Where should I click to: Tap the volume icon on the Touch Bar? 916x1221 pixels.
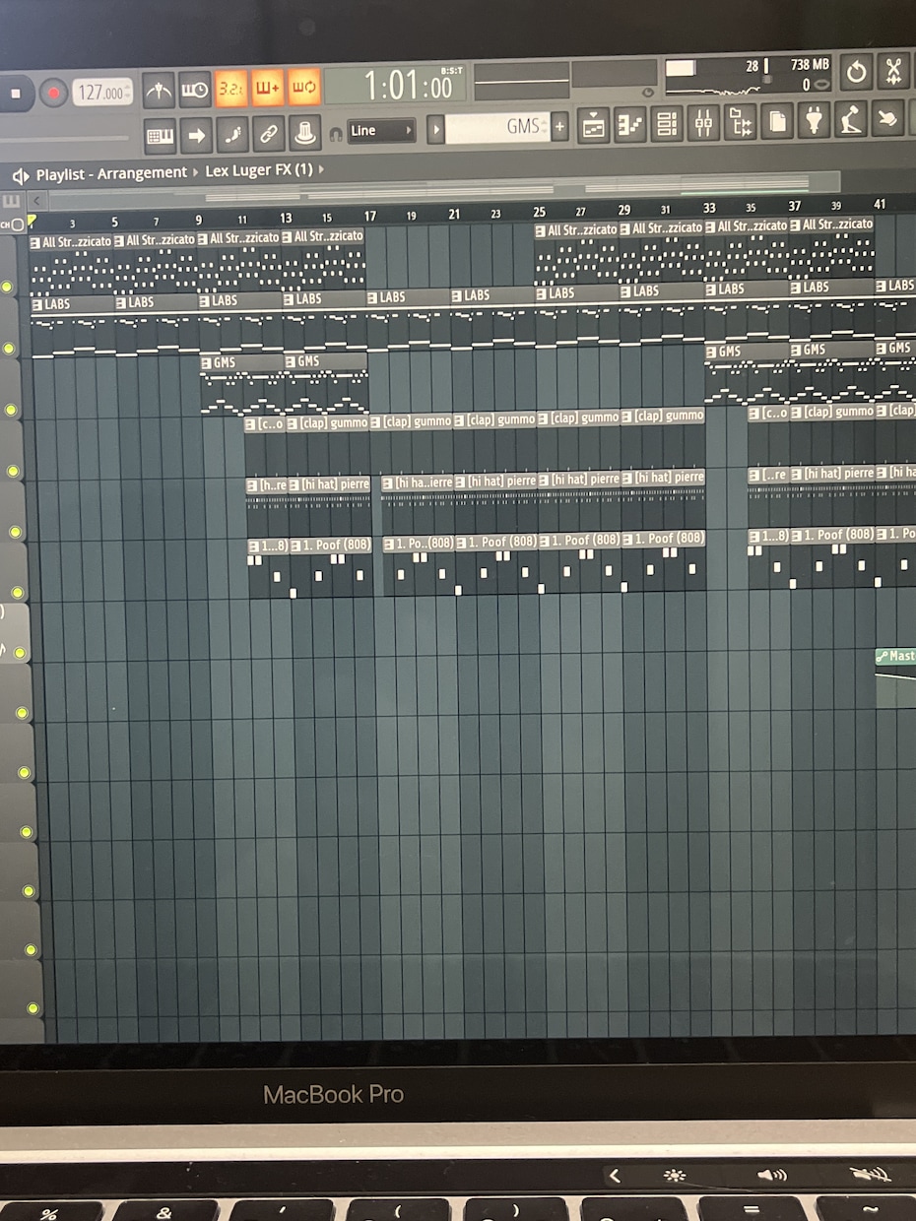[772, 1176]
